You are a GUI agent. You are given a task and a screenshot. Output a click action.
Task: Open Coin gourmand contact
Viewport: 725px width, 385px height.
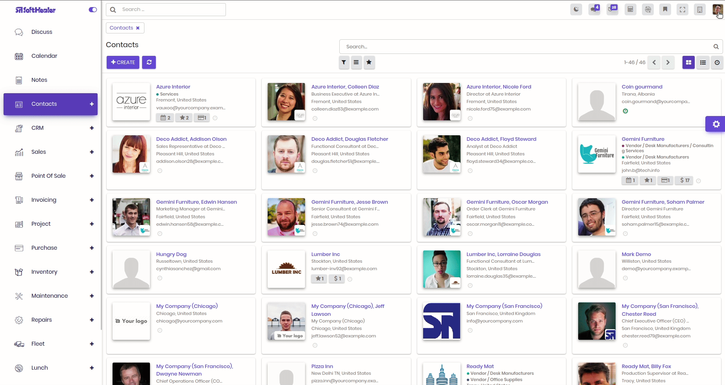click(x=642, y=87)
